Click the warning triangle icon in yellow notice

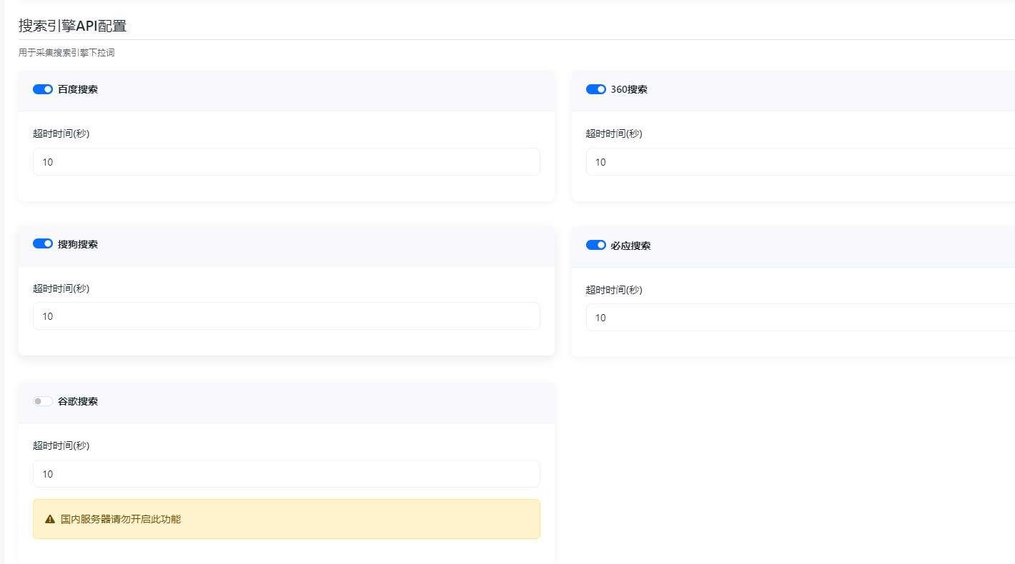pos(50,519)
